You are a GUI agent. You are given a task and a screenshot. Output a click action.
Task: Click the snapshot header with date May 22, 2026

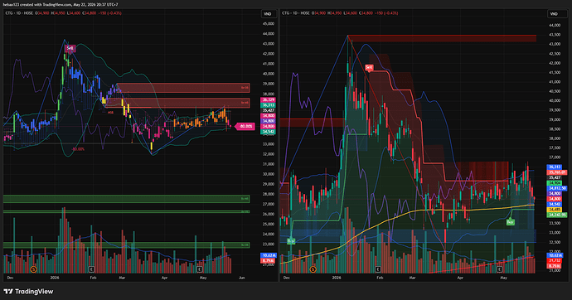61,4
